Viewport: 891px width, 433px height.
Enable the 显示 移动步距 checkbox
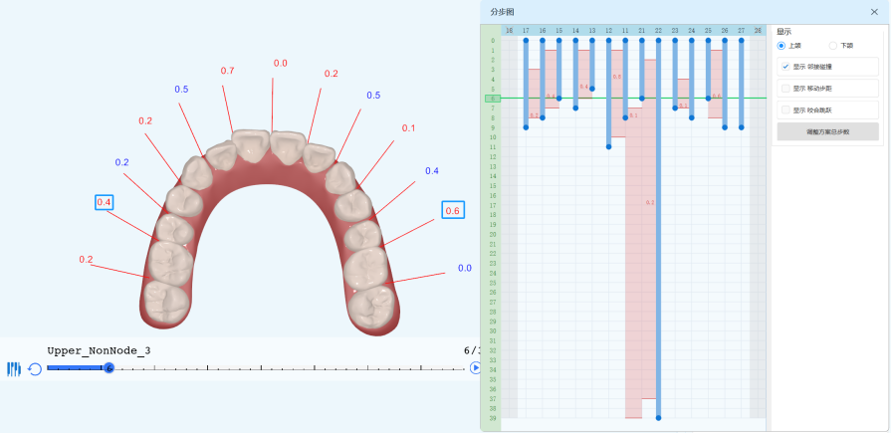click(x=785, y=89)
